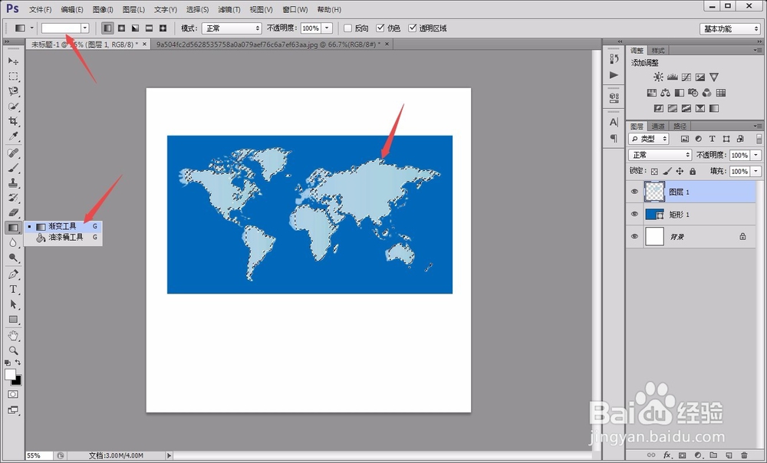
Task: Select the Zoom tool in toolbox
Action: (x=13, y=350)
